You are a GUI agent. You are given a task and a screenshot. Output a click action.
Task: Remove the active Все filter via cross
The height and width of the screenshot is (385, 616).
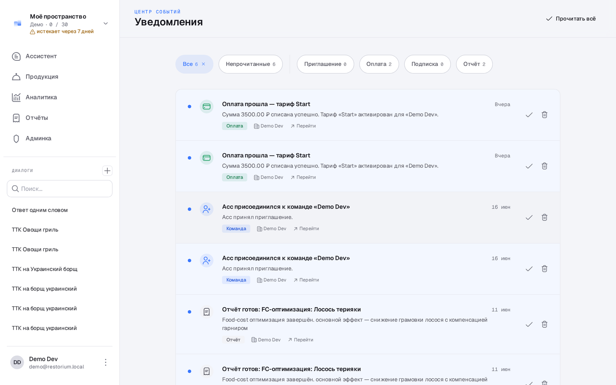click(203, 64)
